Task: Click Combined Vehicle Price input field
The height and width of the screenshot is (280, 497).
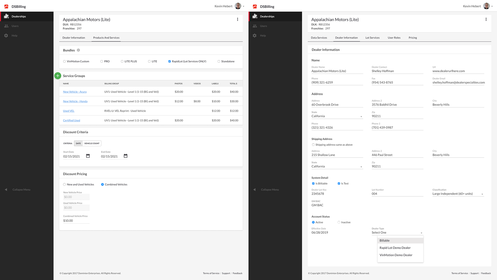Action: click(x=76, y=221)
